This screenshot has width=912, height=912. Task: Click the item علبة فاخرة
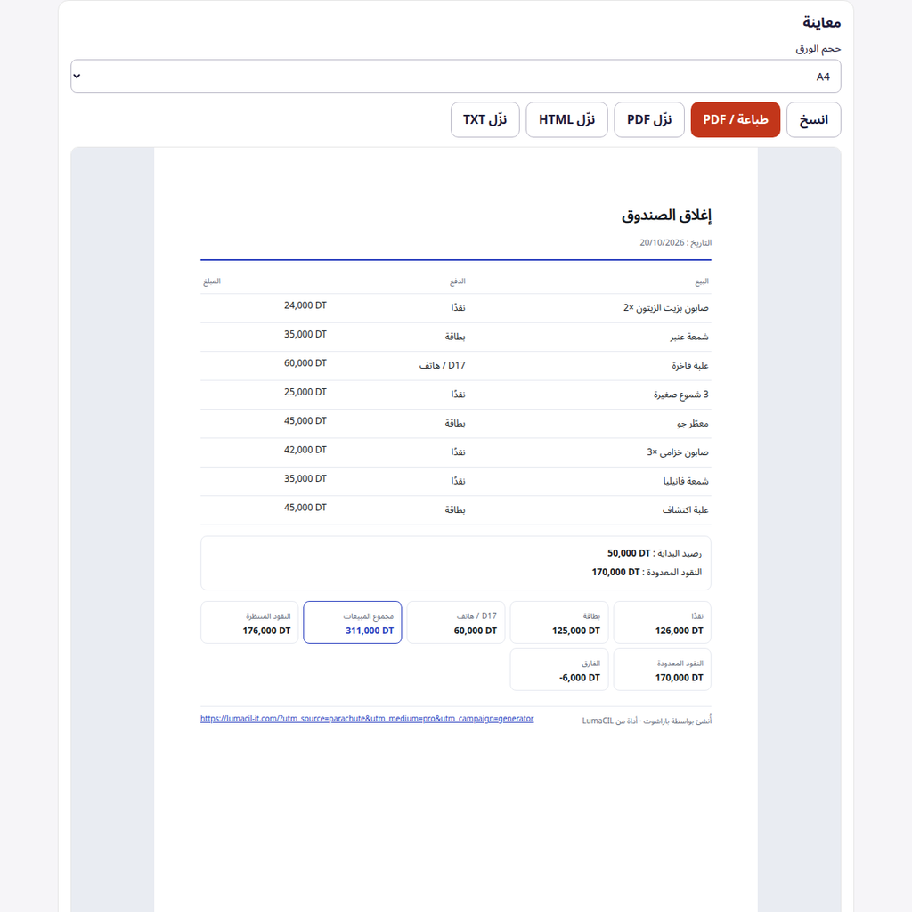(690, 365)
